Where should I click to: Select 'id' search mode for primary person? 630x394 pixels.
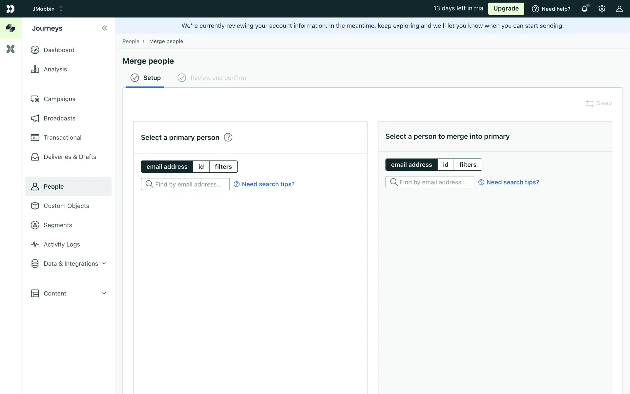pyautogui.click(x=201, y=167)
